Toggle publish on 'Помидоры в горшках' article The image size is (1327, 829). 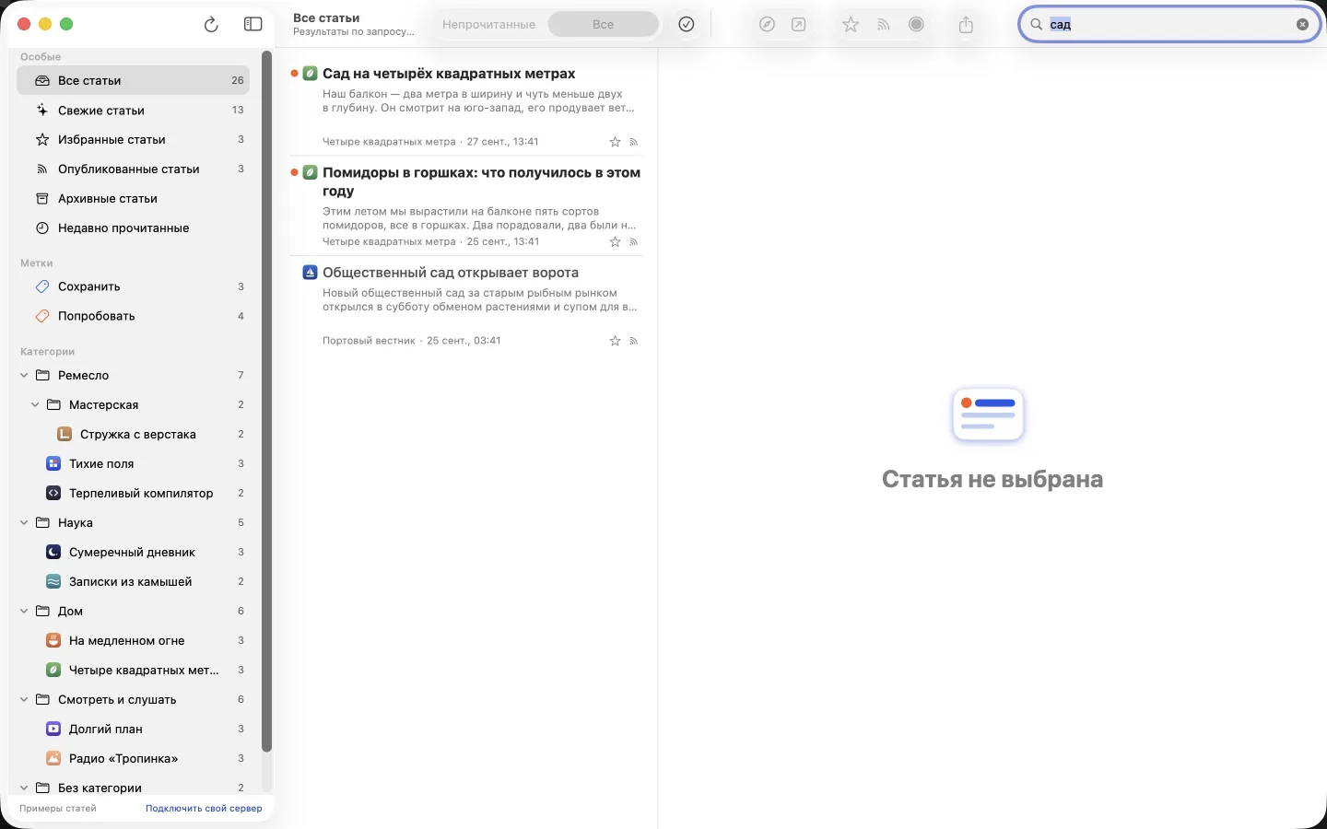[634, 242]
